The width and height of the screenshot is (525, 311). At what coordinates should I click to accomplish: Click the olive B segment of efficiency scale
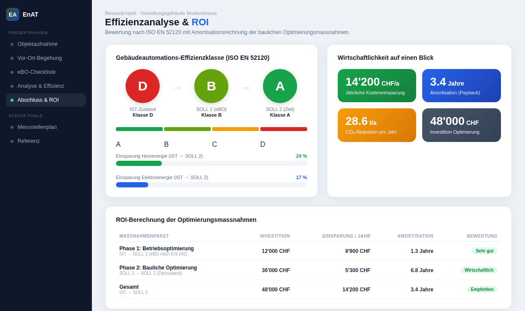[187, 129]
